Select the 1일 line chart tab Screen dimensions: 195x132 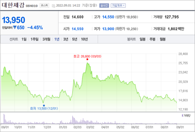tap(24, 39)
